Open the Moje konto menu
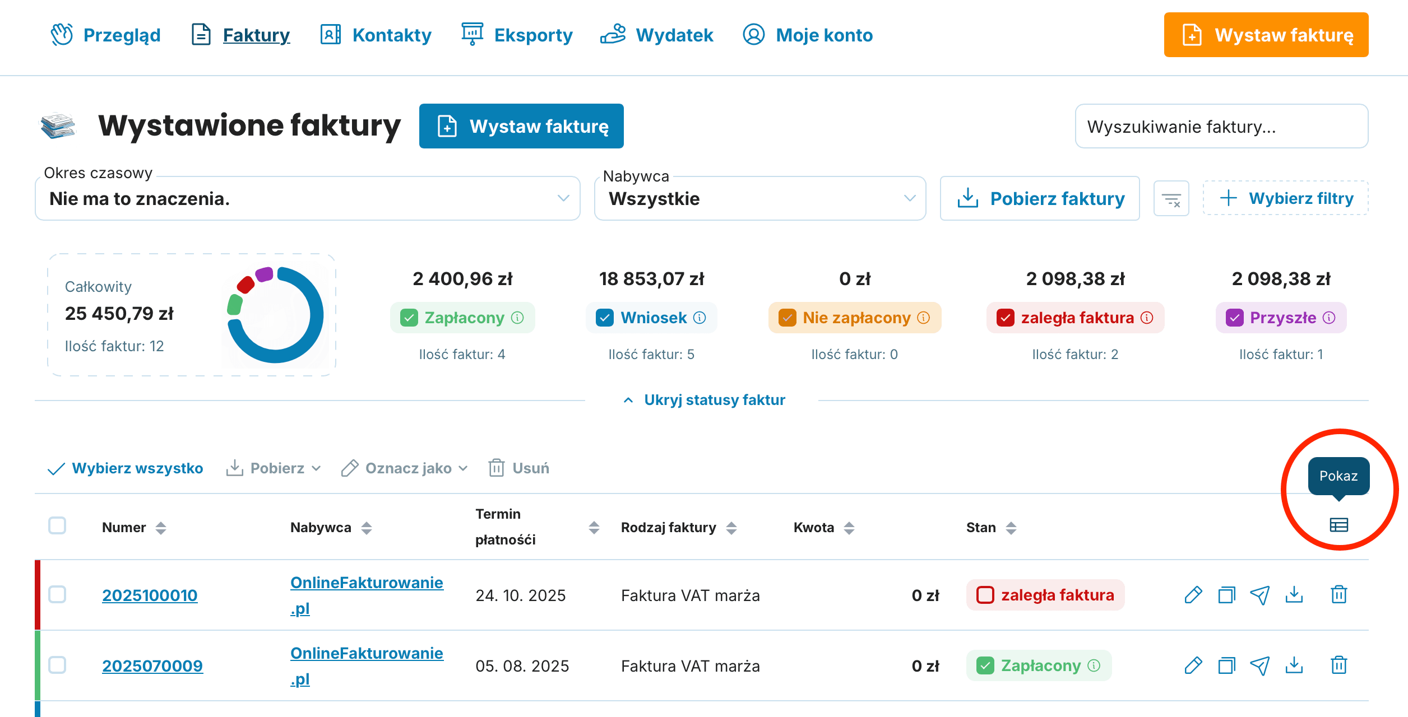 tap(808, 35)
